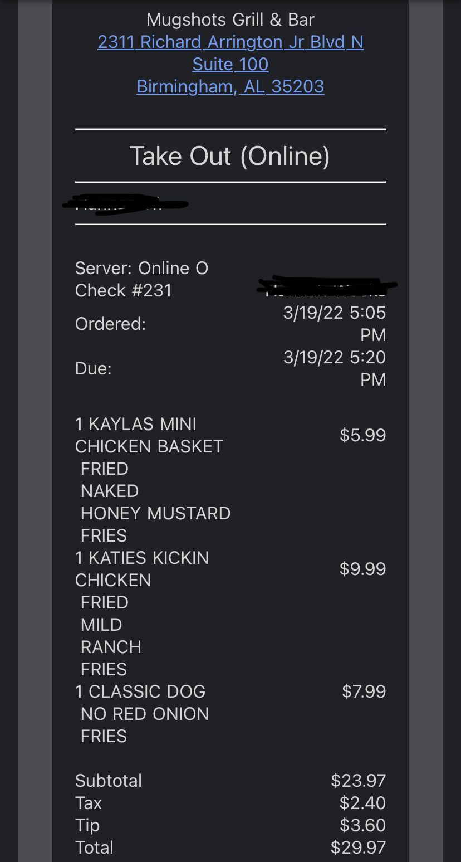461x862 pixels.
Task: Click the $9.99 item price
Action: [x=362, y=569]
